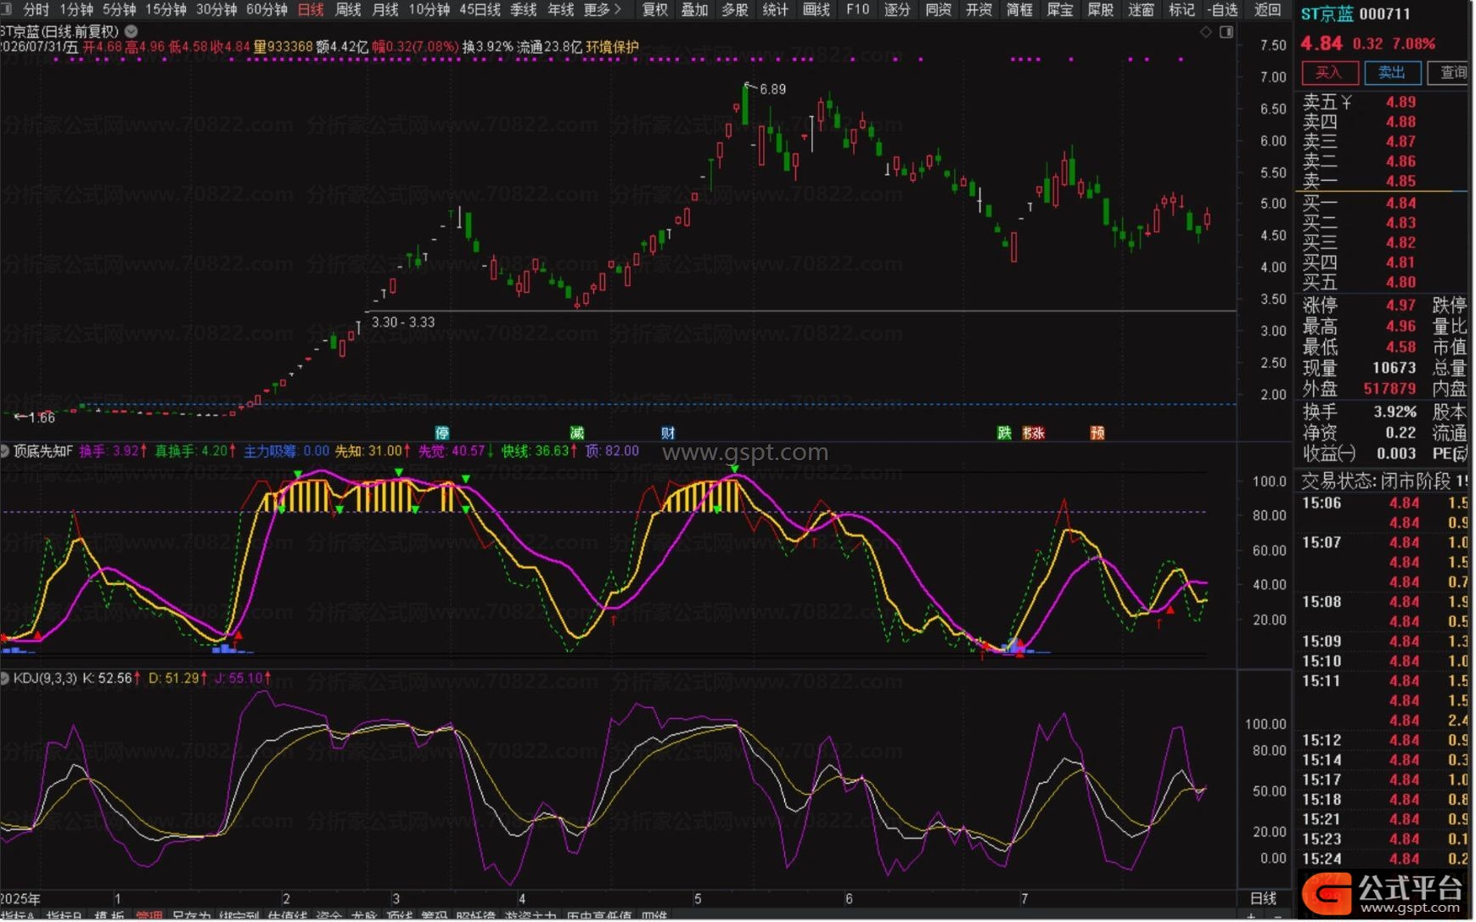Switch to 月线 monthly chart

point(385,9)
